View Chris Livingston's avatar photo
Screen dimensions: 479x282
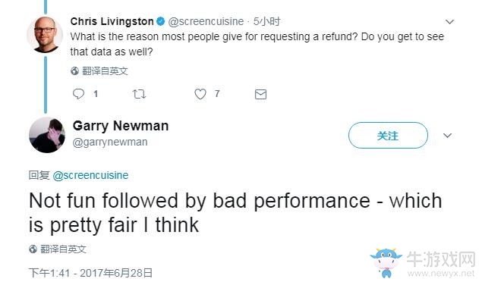[x=45, y=35]
